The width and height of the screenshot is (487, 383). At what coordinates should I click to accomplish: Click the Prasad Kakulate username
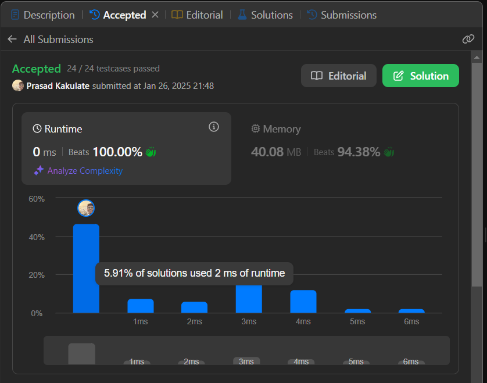coord(58,86)
